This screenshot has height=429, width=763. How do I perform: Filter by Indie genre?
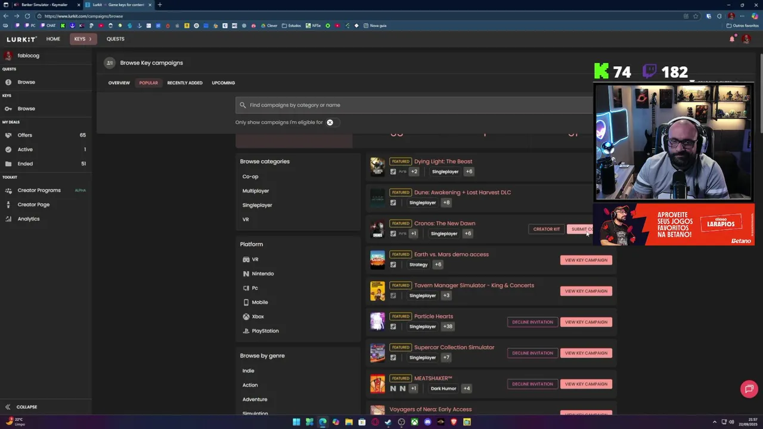pyautogui.click(x=248, y=371)
